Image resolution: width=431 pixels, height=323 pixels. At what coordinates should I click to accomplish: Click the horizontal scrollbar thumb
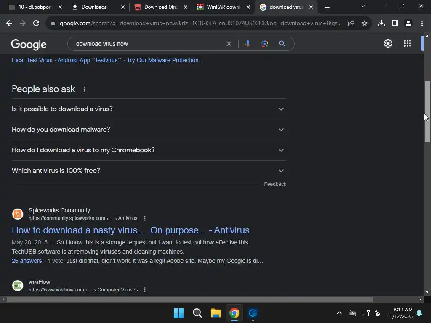tap(190, 299)
